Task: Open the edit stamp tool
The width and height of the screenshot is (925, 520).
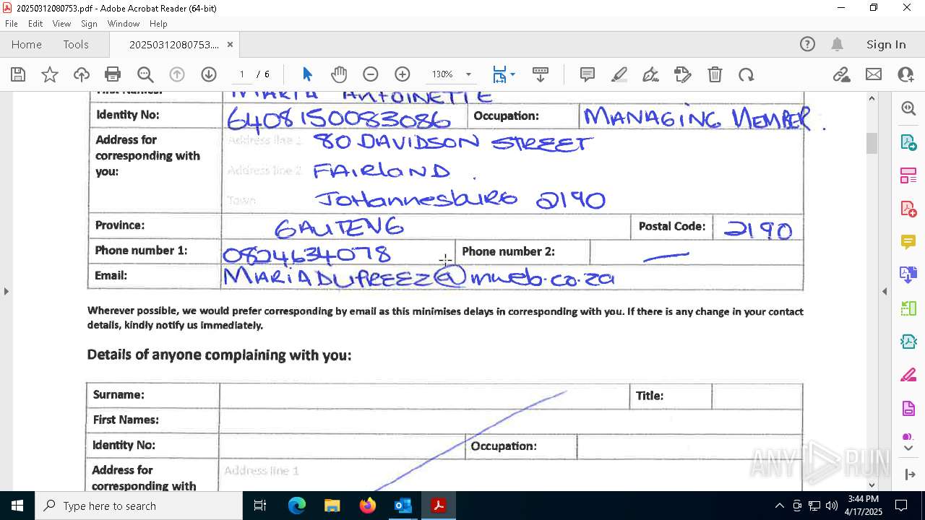Action: (x=683, y=74)
